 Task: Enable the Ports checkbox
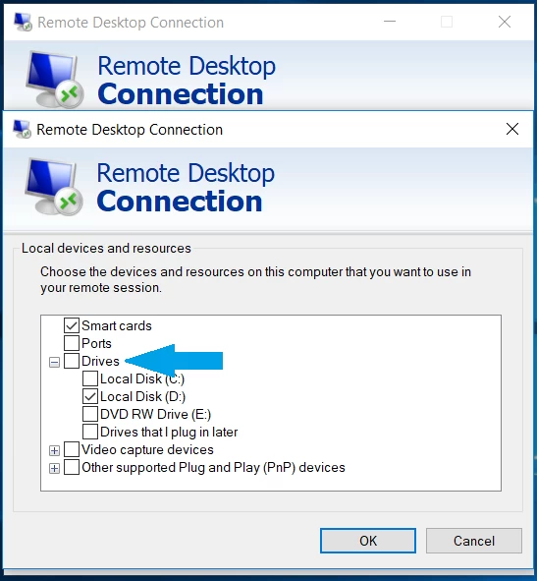click(x=72, y=343)
